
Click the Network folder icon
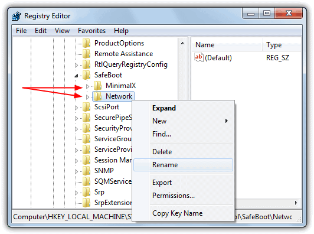pos(98,96)
